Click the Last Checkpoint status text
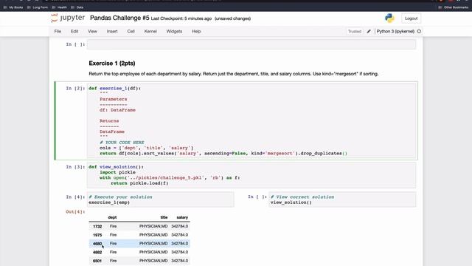 (181, 18)
